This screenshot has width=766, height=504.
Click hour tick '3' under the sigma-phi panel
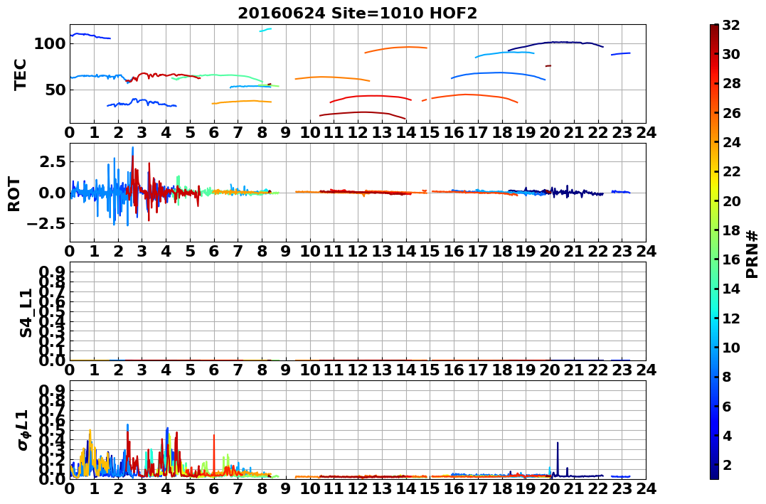(142, 488)
